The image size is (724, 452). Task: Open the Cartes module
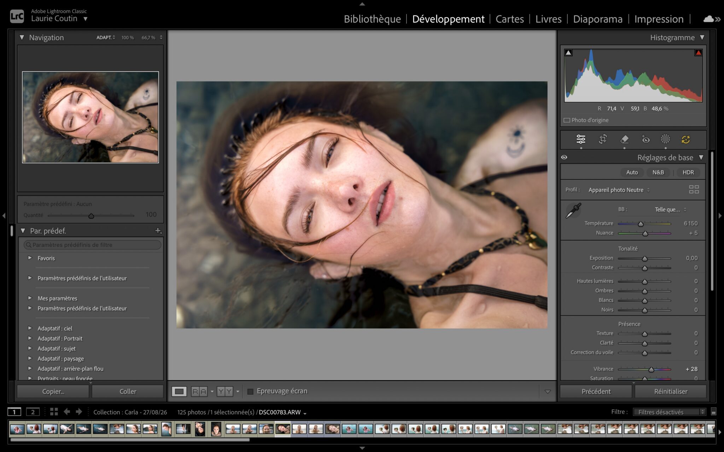point(509,19)
